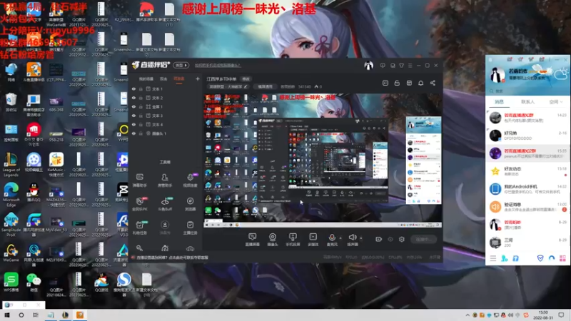Open Task View on the taskbar
The width and height of the screenshot is (571, 321).
point(35,315)
